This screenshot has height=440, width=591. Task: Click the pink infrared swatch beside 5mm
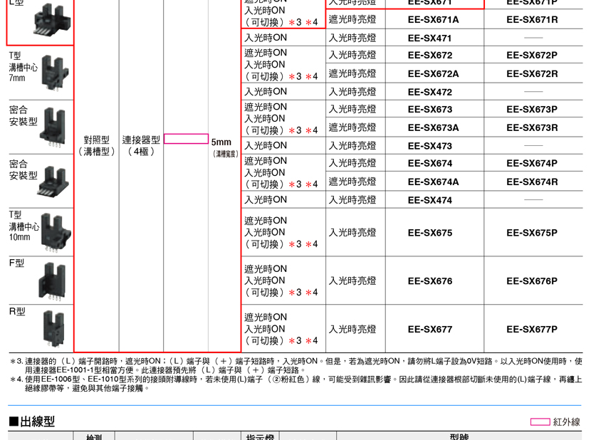186,139
